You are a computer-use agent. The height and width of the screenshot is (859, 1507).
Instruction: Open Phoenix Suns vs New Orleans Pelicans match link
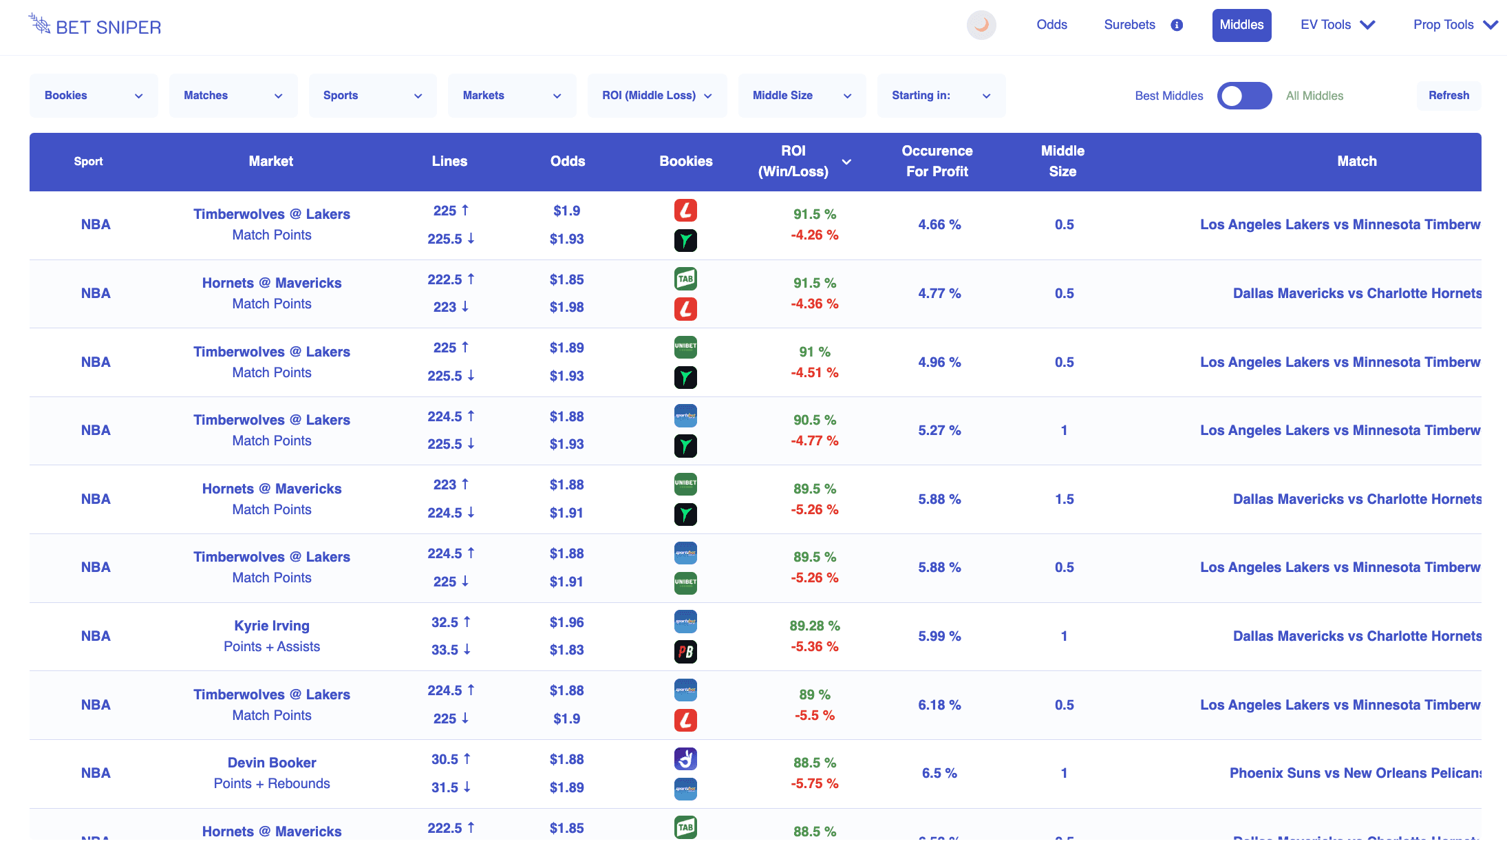[1355, 773]
